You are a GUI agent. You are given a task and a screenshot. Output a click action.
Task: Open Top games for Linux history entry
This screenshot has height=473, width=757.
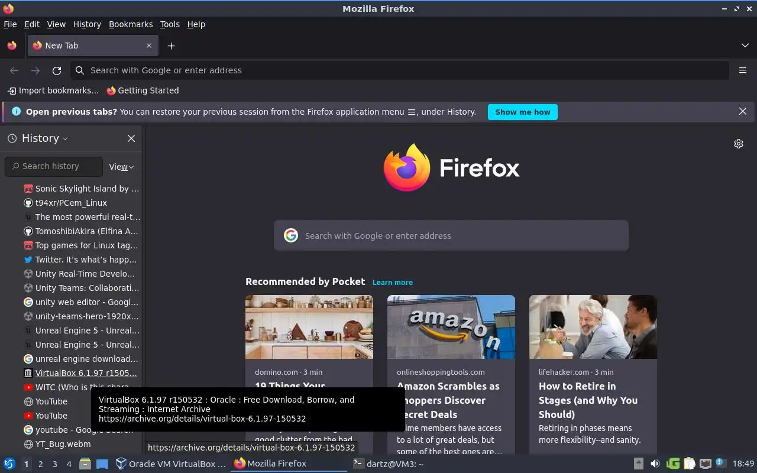pyautogui.click(x=82, y=245)
